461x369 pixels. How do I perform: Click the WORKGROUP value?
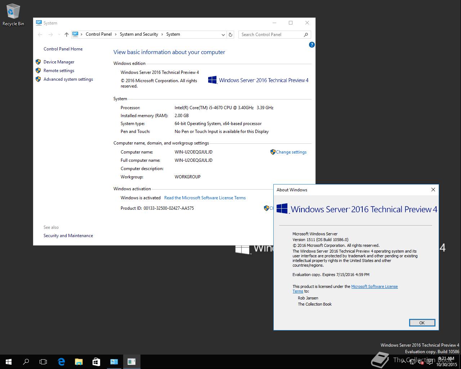tap(188, 177)
